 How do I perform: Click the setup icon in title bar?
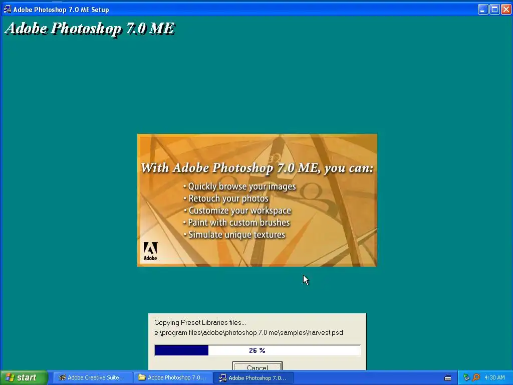coord(7,10)
